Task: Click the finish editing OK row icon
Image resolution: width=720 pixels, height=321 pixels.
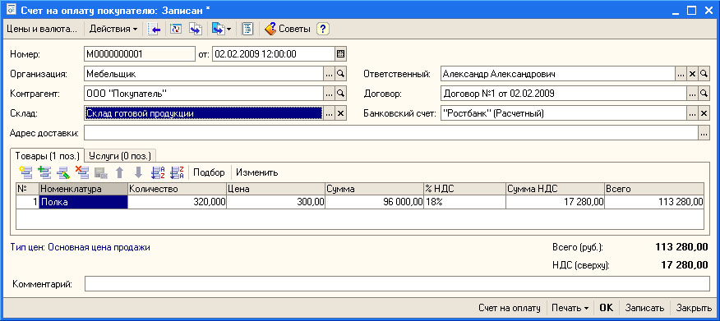Action: (101, 173)
